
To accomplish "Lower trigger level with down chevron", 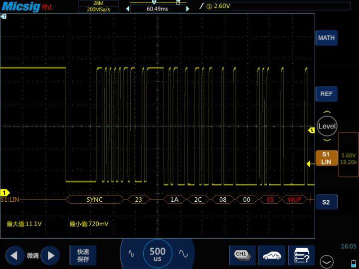I will (x=327, y=140).
